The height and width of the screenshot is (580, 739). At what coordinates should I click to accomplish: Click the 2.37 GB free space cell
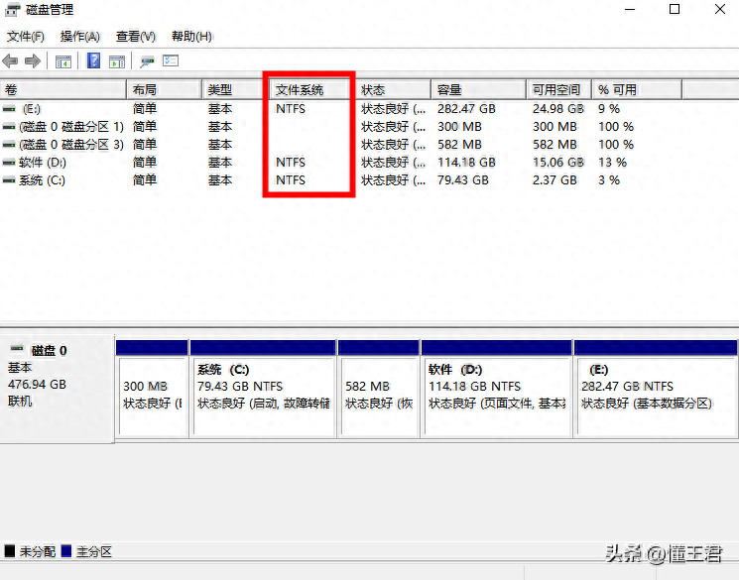point(554,180)
